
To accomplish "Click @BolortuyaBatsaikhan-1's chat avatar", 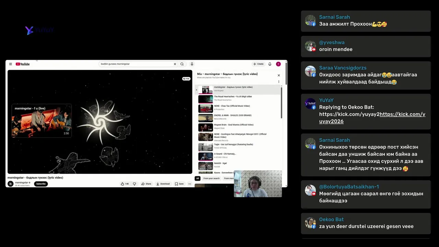I will 310,190.
